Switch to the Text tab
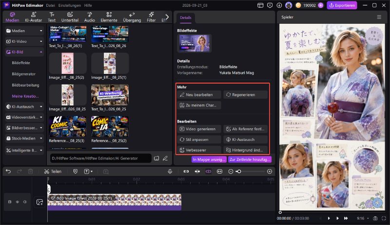 (52, 17)
